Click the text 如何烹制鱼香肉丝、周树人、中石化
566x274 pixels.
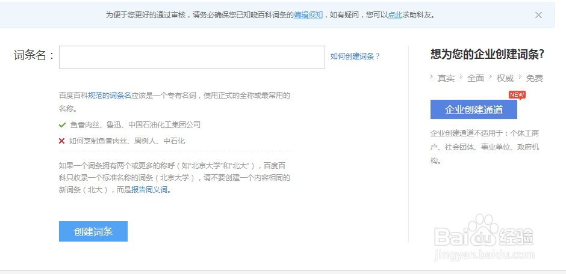[x=127, y=141]
